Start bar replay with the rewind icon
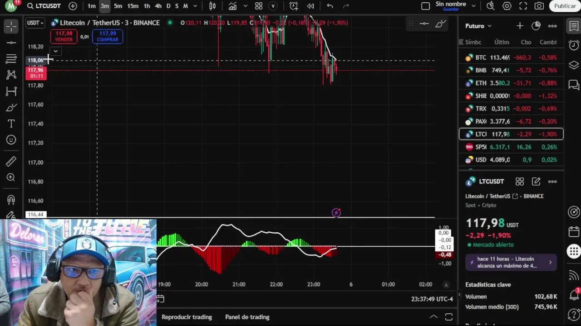Image resolution: width=581 pixels, height=326 pixels. pyautogui.click(x=310, y=6)
